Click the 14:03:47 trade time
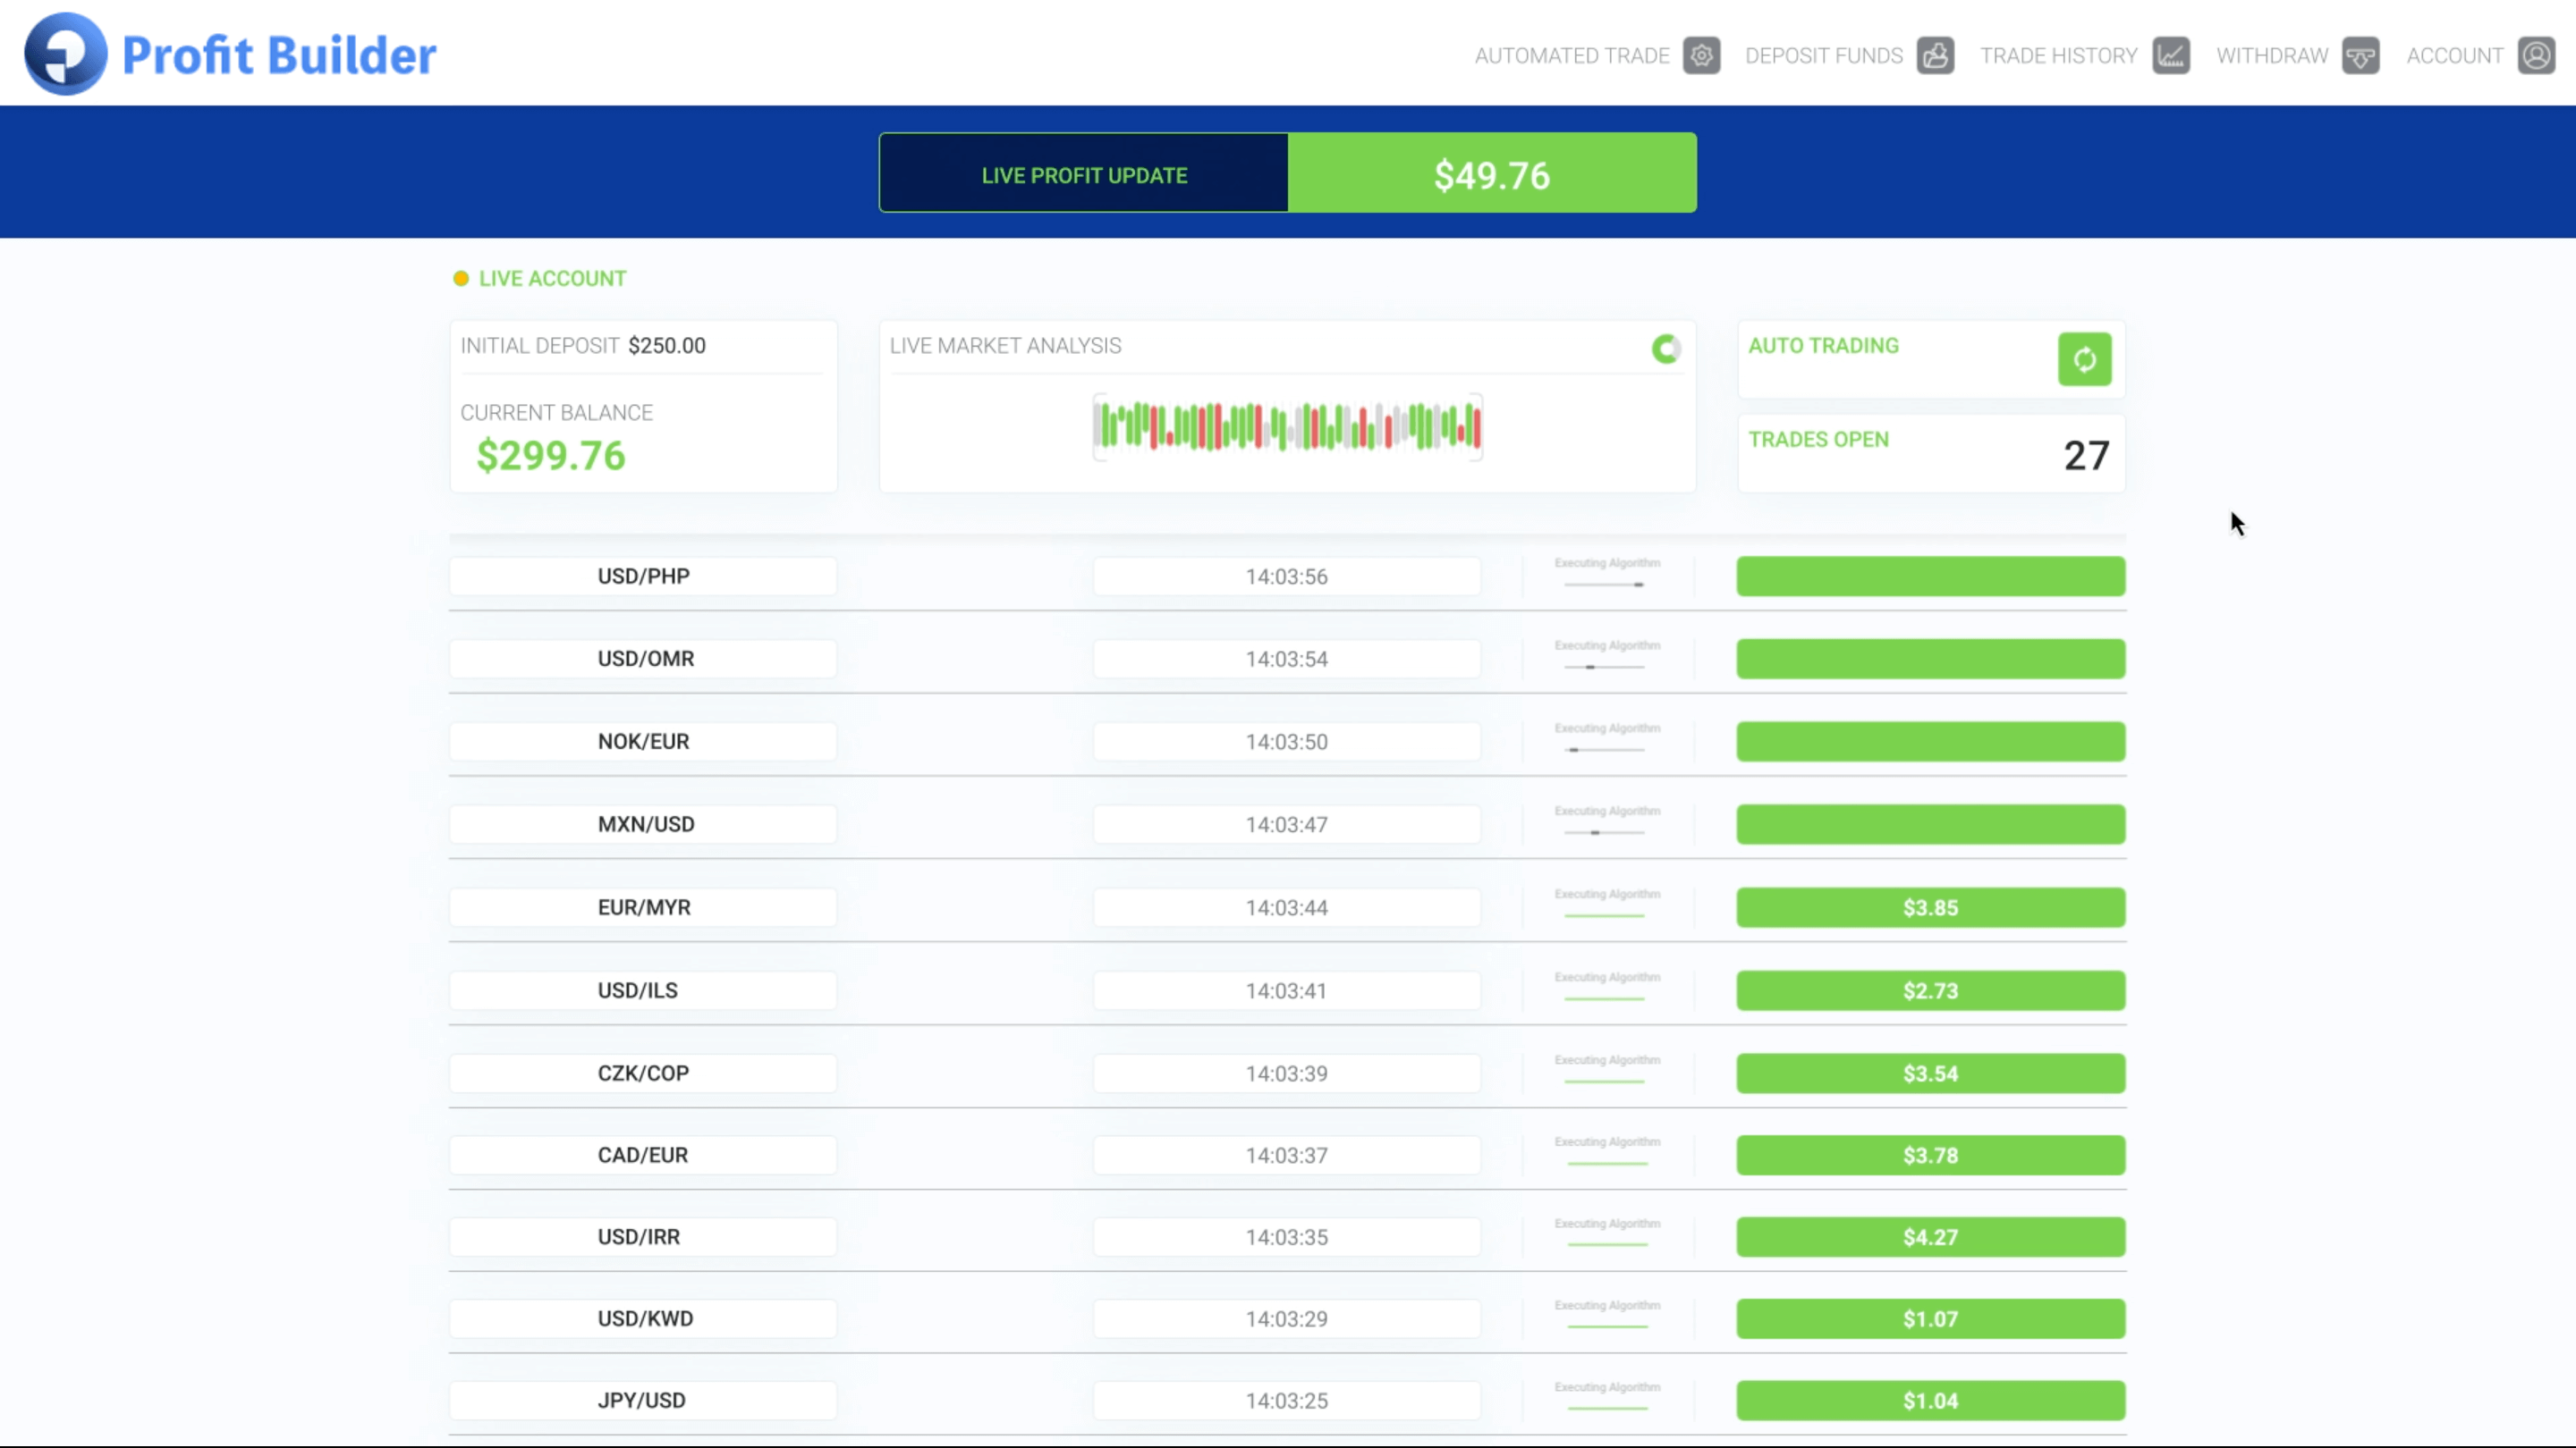Screen dimensions: 2576x1448 (x=1287, y=825)
